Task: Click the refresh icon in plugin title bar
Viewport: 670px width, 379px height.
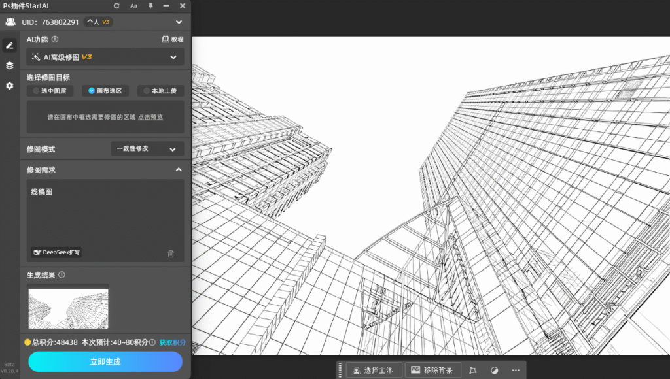Action: [116, 6]
